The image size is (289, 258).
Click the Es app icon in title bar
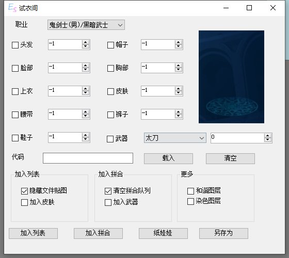pyautogui.click(x=12, y=8)
